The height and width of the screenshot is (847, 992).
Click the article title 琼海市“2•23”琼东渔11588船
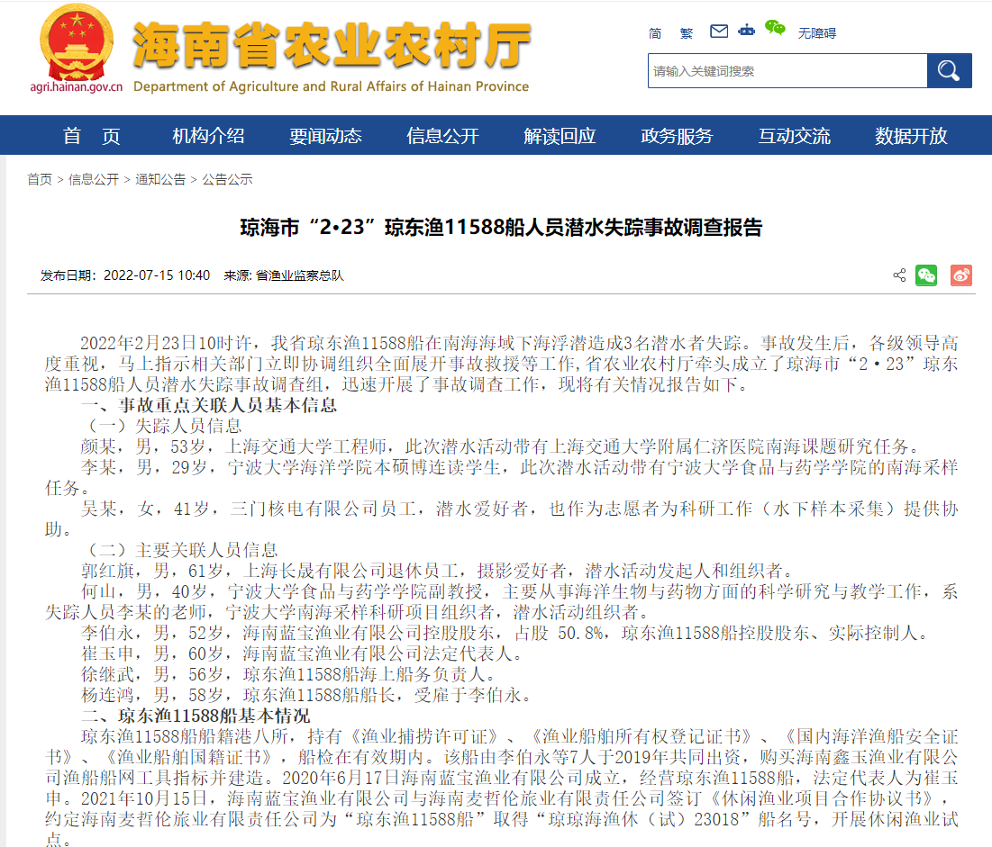[x=501, y=227]
